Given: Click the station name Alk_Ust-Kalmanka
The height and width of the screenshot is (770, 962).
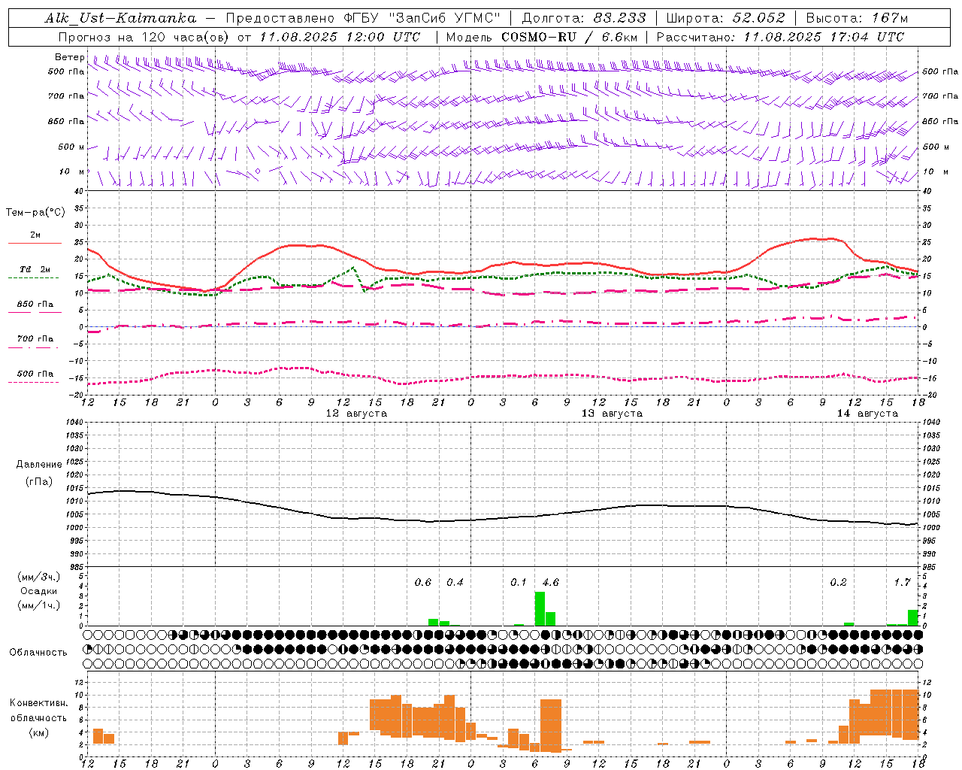Looking at the screenshot, I should 120,18.
